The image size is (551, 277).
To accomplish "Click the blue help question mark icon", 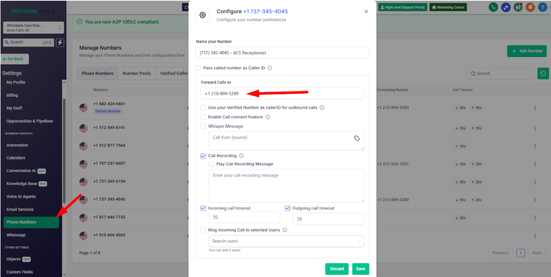I will point(542,7).
